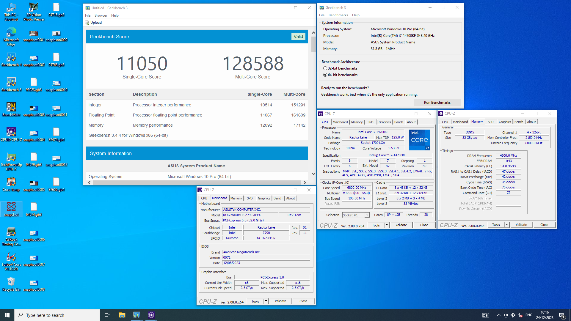Open the Recycle Bin

pos(11,284)
